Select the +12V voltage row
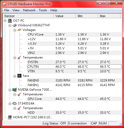 [74, 39]
